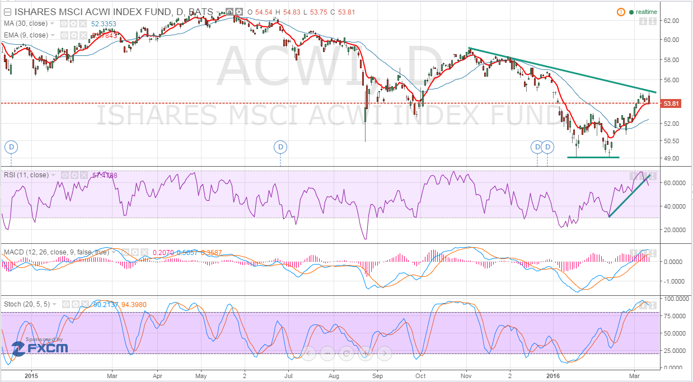
Task: Maximize main chart pane with double-arrow icon
Action: (x=652, y=21)
